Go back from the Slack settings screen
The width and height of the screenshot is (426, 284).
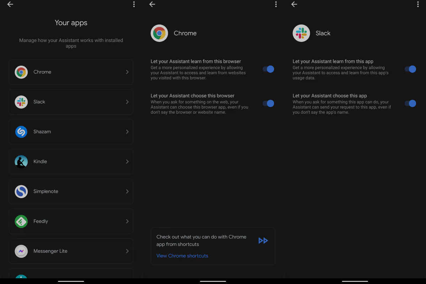(x=294, y=4)
